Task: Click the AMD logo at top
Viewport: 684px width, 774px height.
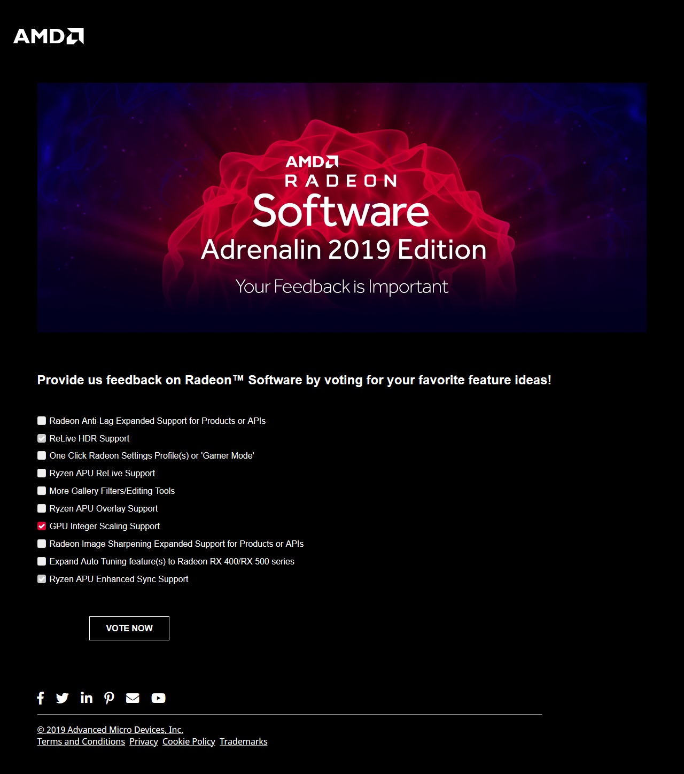Action: (x=49, y=36)
